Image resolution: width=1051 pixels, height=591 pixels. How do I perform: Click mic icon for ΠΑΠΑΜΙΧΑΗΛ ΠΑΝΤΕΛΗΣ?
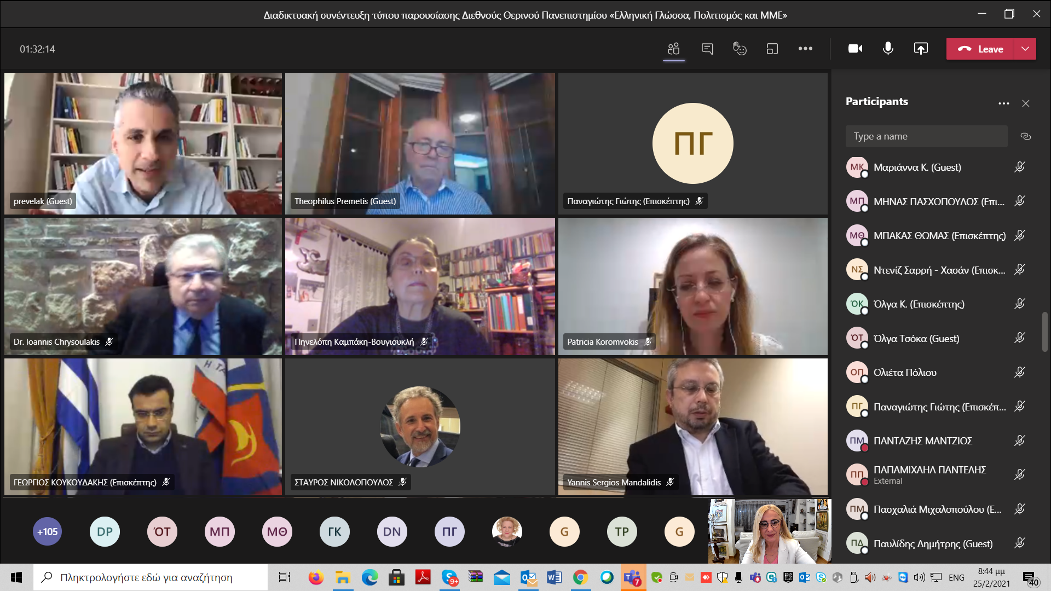point(1019,474)
